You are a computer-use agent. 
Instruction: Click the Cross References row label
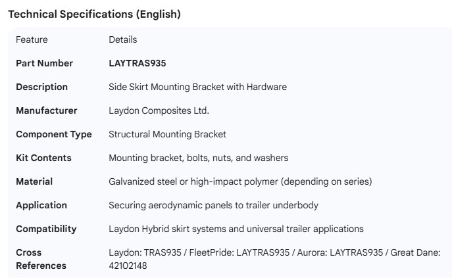(41, 259)
